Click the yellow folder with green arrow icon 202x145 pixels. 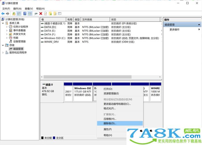pyautogui.click(x=50, y=14)
